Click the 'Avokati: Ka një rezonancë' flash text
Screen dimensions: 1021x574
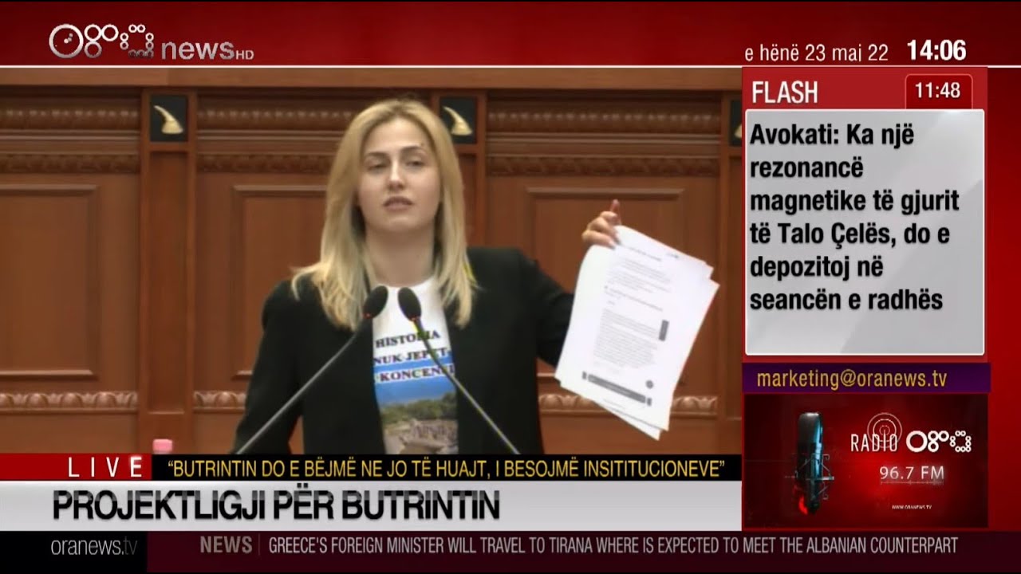[855, 218]
